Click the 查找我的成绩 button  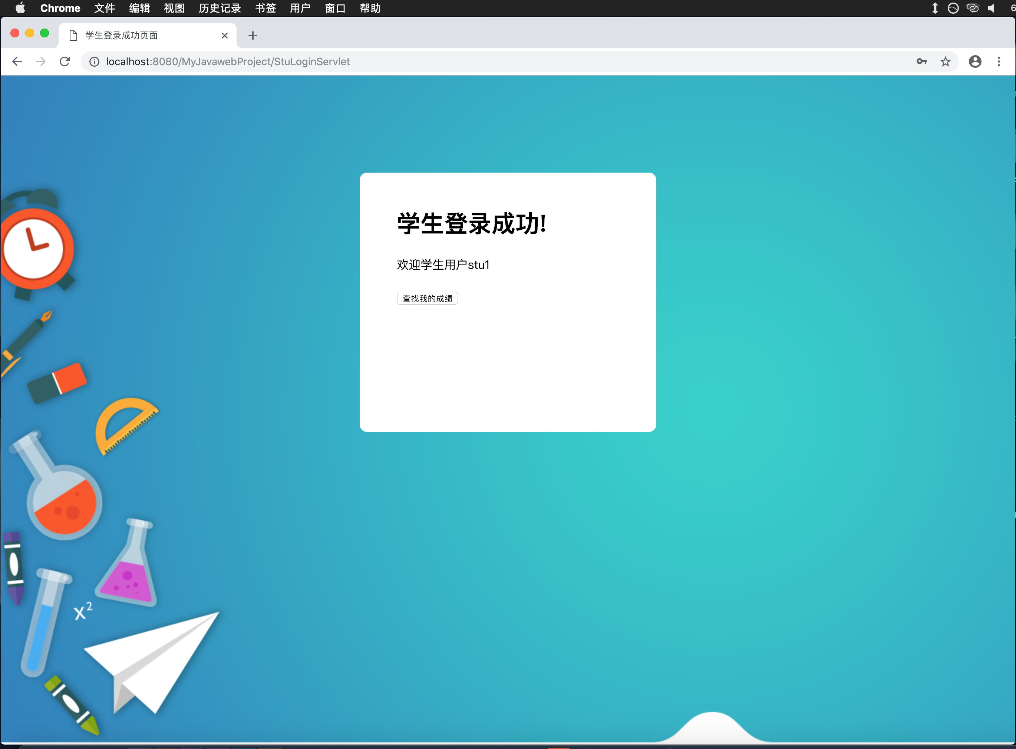tap(427, 298)
